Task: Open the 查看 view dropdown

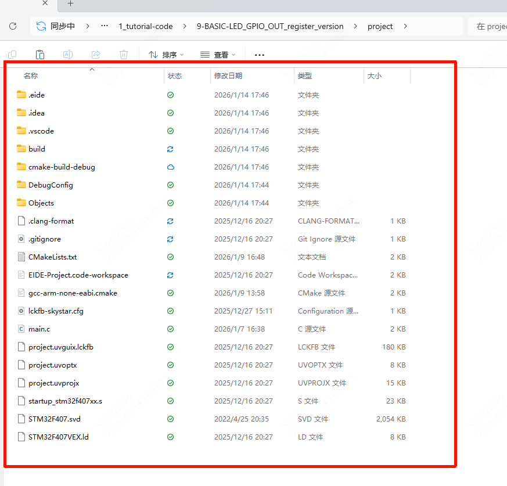Action: click(x=218, y=55)
